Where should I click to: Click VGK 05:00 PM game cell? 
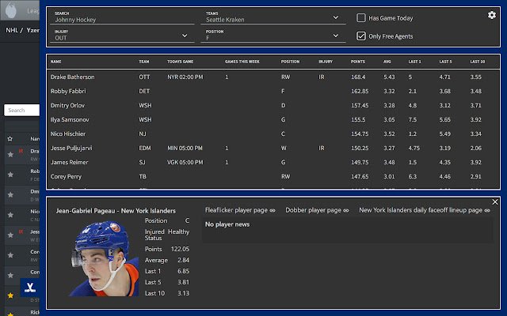(x=185, y=162)
